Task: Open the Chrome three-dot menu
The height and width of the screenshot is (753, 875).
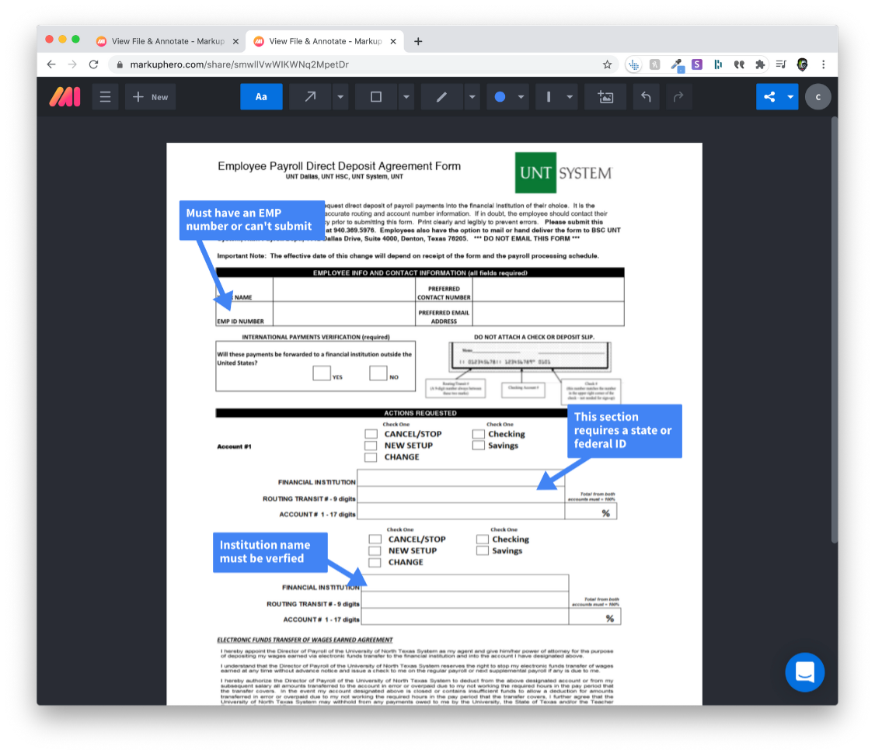Action: [824, 64]
